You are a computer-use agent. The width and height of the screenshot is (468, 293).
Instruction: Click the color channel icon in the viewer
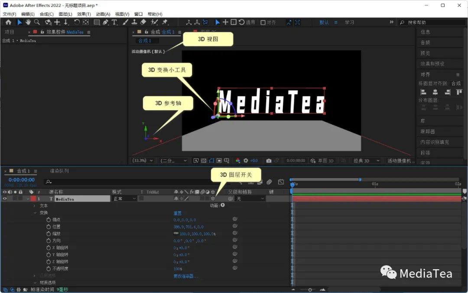(x=238, y=161)
